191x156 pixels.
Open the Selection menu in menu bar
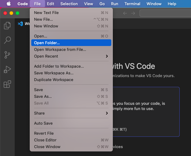(69, 4)
